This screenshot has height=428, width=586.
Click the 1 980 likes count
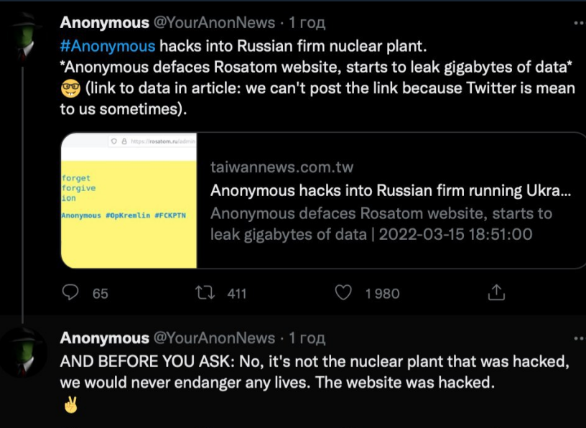click(382, 293)
